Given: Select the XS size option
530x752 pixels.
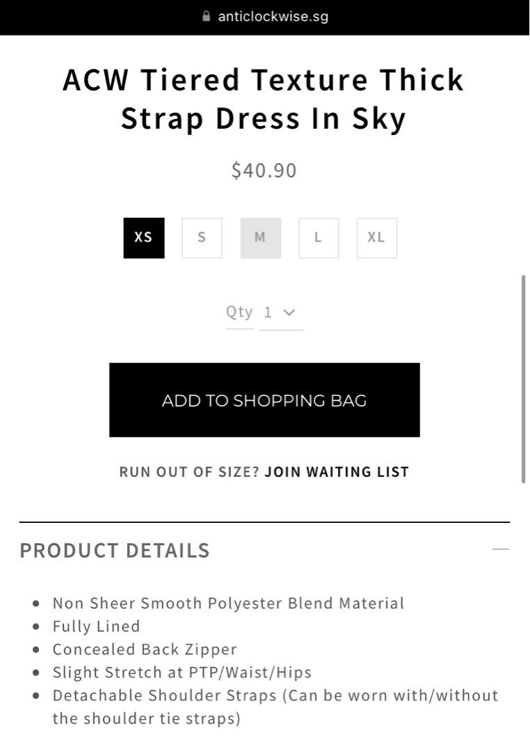Looking at the screenshot, I should 143,237.
